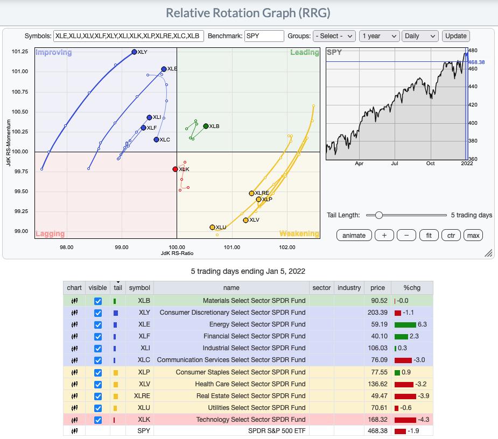This screenshot has width=498, height=439.
Task: Click the XLB green point on graph
Action: (x=206, y=126)
